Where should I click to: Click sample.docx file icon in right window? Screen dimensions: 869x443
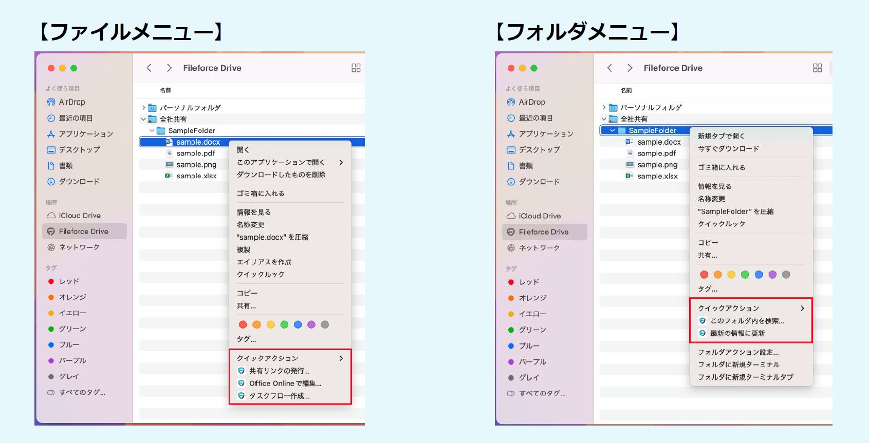(x=630, y=142)
